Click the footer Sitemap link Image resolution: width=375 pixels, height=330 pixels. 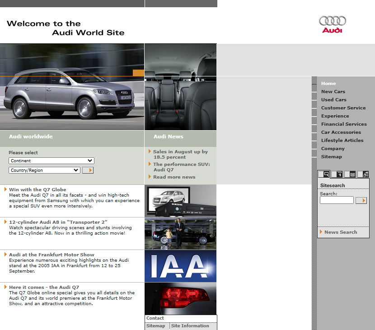(x=155, y=325)
